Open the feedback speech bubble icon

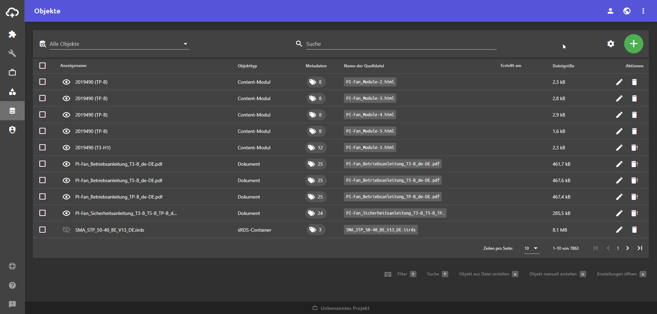pos(12,304)
